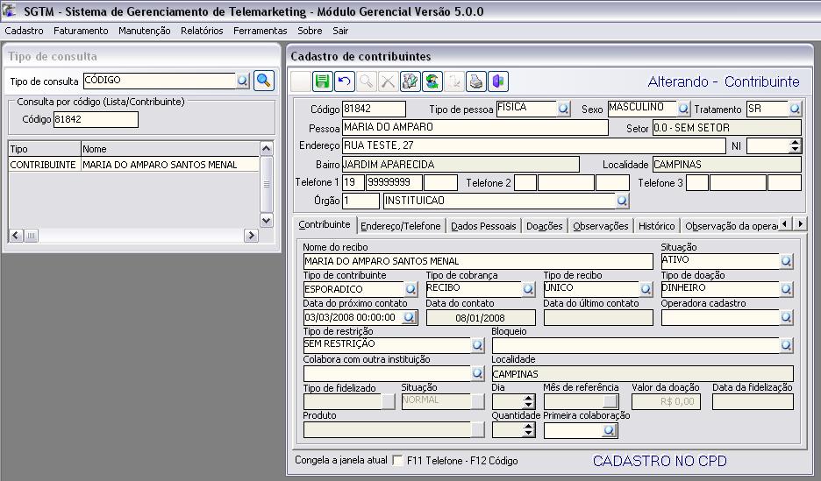The image size is (821, 481).
Task: Open the Doações tab
Action: point(544,226)
